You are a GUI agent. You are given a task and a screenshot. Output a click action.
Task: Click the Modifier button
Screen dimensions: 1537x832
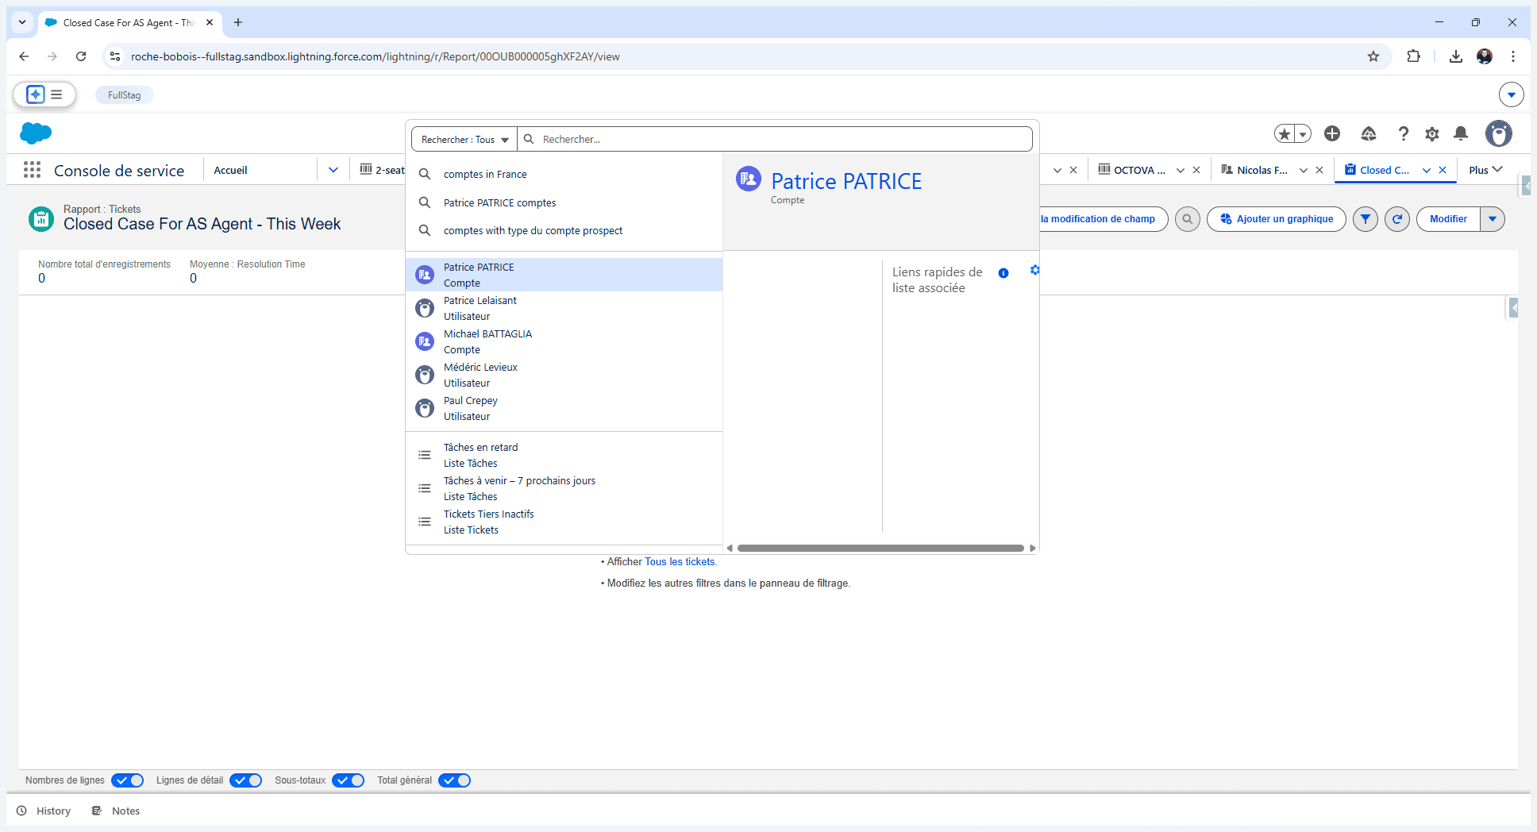(1448, 219)
